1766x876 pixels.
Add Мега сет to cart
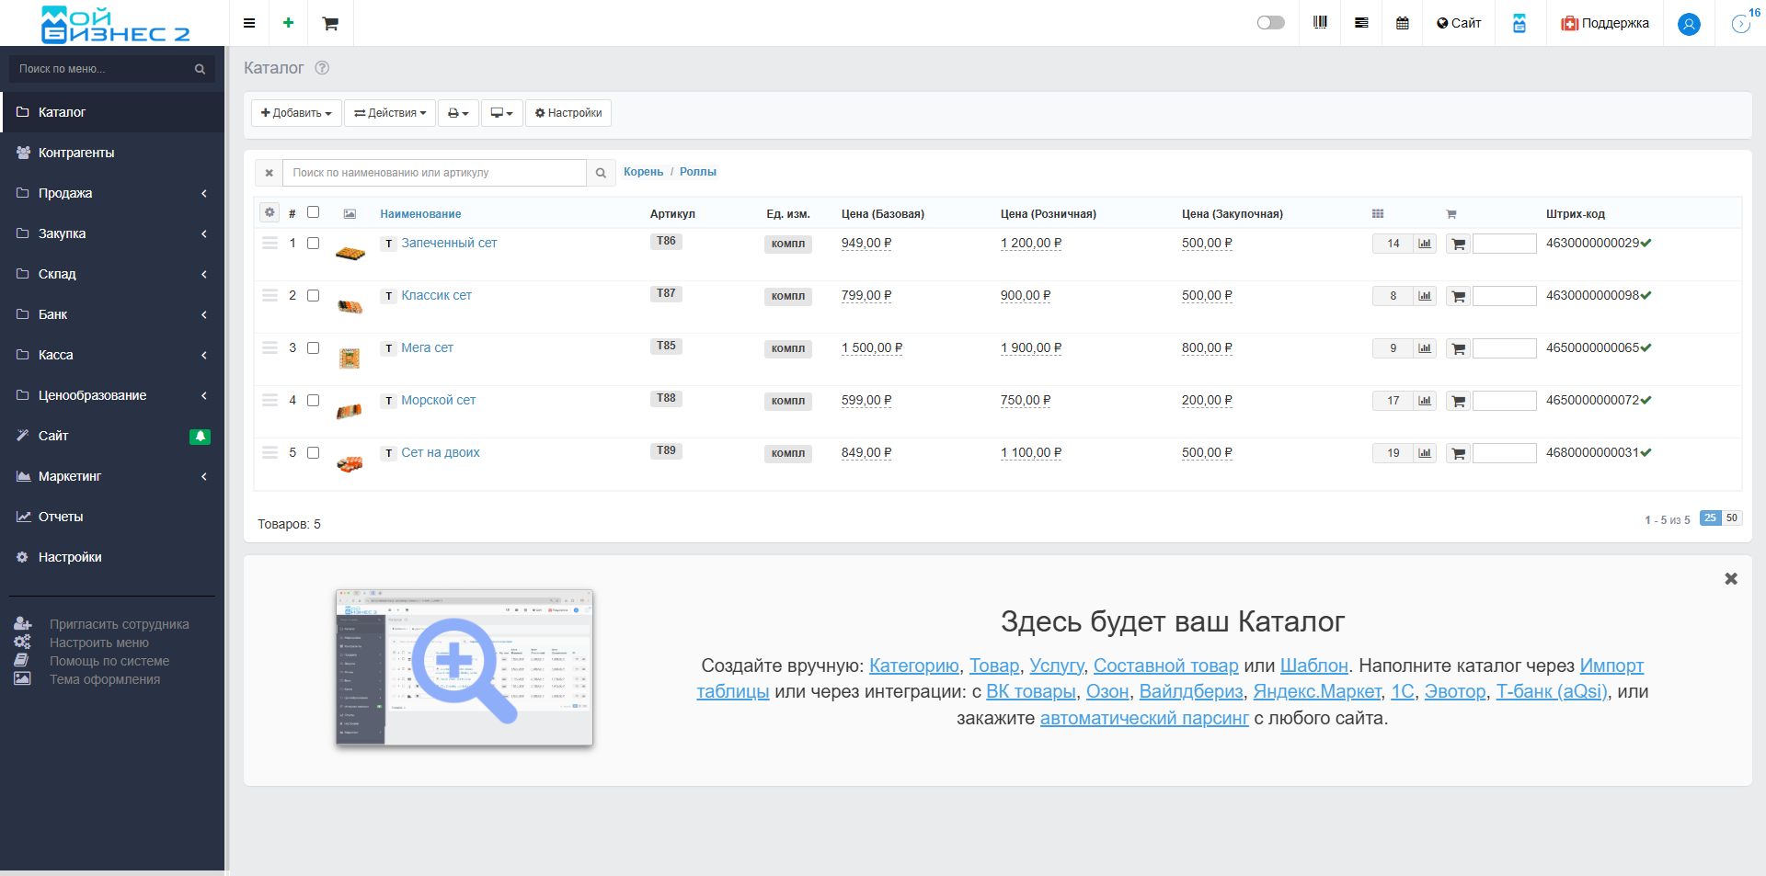pyautogui.click(x=1458, y=348)
